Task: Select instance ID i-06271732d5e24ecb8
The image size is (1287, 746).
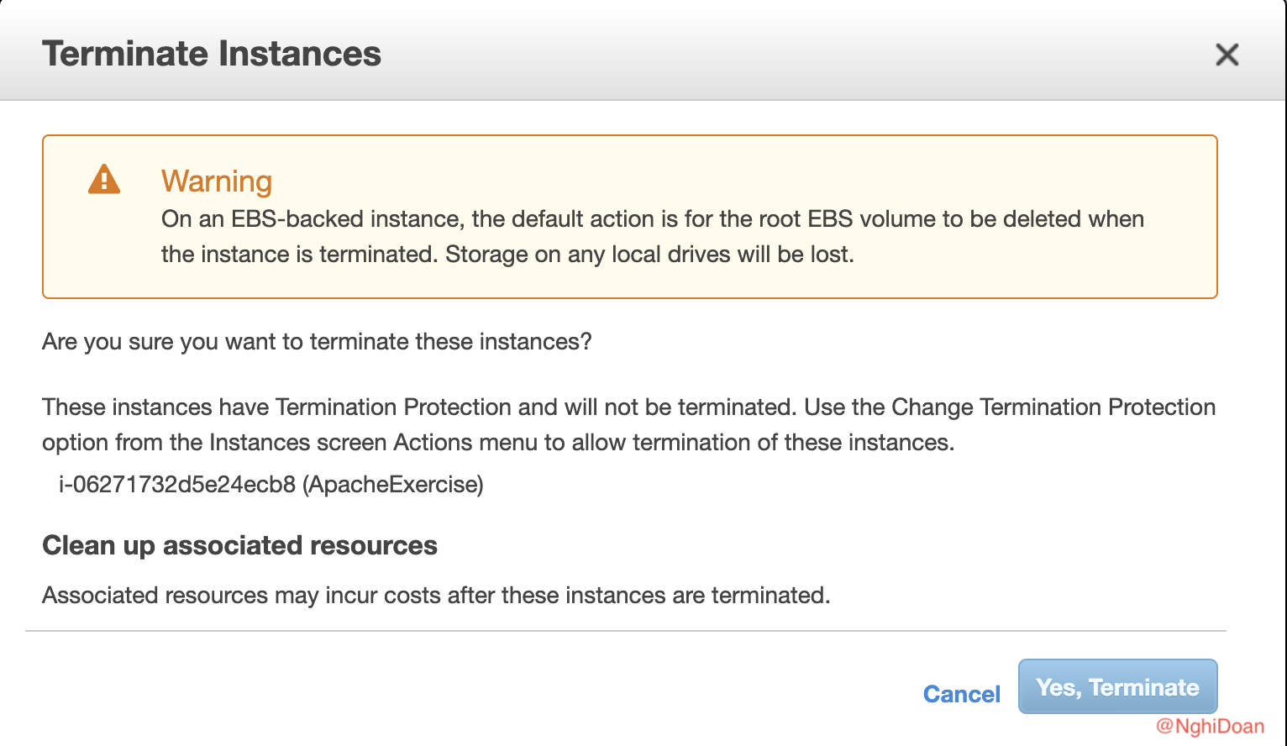Action: (x=176, y=485)
